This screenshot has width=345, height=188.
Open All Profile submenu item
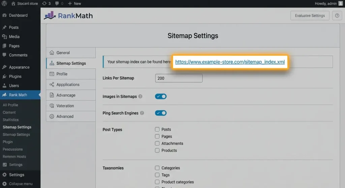click(x=10, y=105)
